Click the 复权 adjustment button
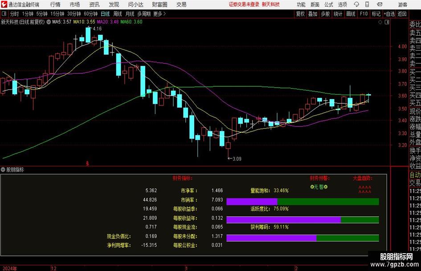The image size is (421, 271). click(300, 14)
